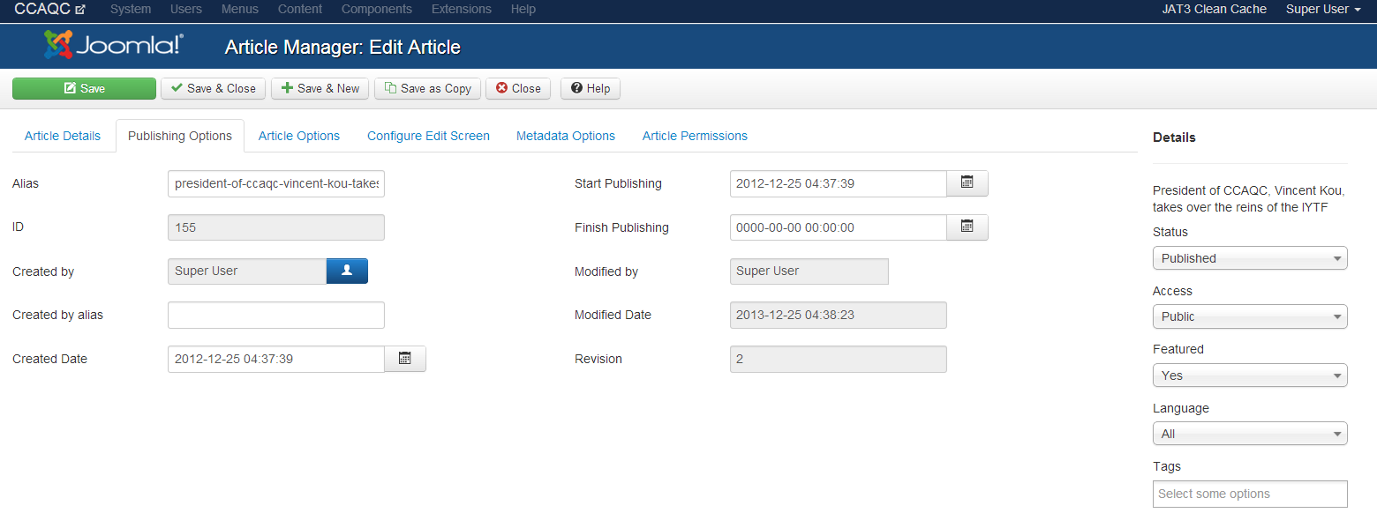This screenshot has width=1377, height=513.
Task: Open the Status dropdown showing Published
Action: 1250,258
